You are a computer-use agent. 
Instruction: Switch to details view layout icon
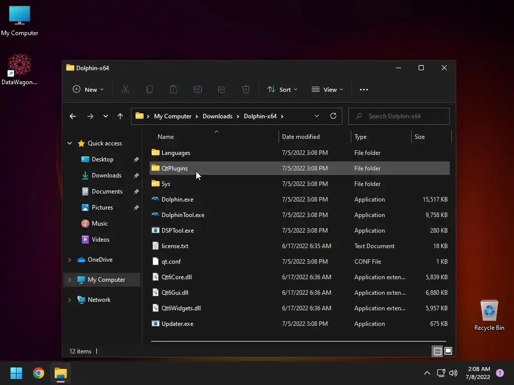pyautogui.click(x=437, y=351)
